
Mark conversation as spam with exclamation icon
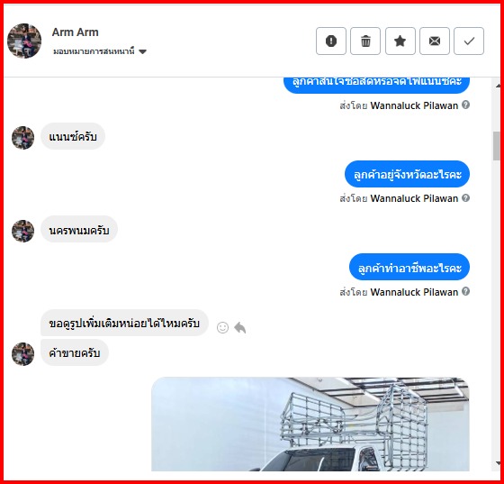click(x=331, y=41)
